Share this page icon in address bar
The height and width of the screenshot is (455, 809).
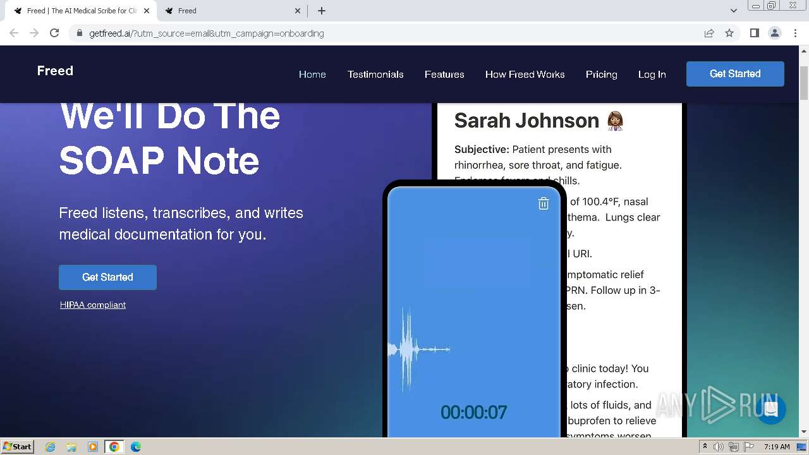tap(709, 33)
